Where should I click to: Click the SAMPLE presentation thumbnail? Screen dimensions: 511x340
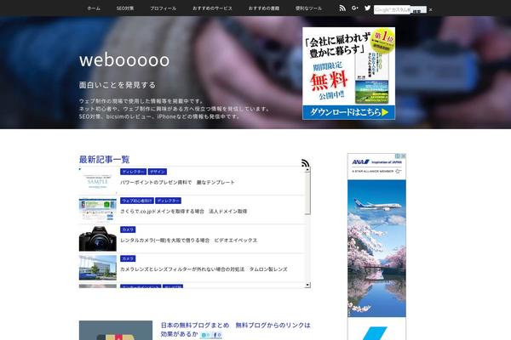tap(98, 180)
